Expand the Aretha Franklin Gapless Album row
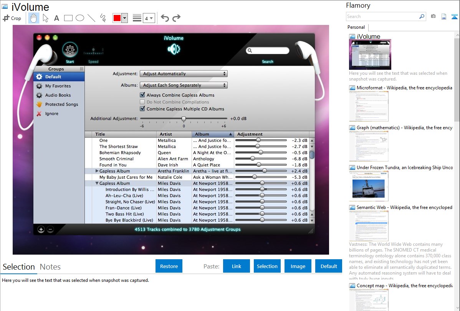This screenshot has width=460, height=311. (x=97, y=171)
